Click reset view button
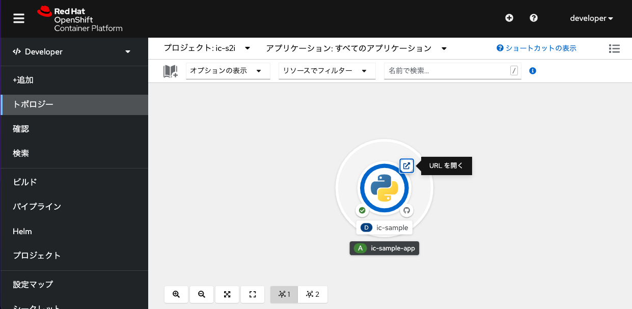 [253, 294]
